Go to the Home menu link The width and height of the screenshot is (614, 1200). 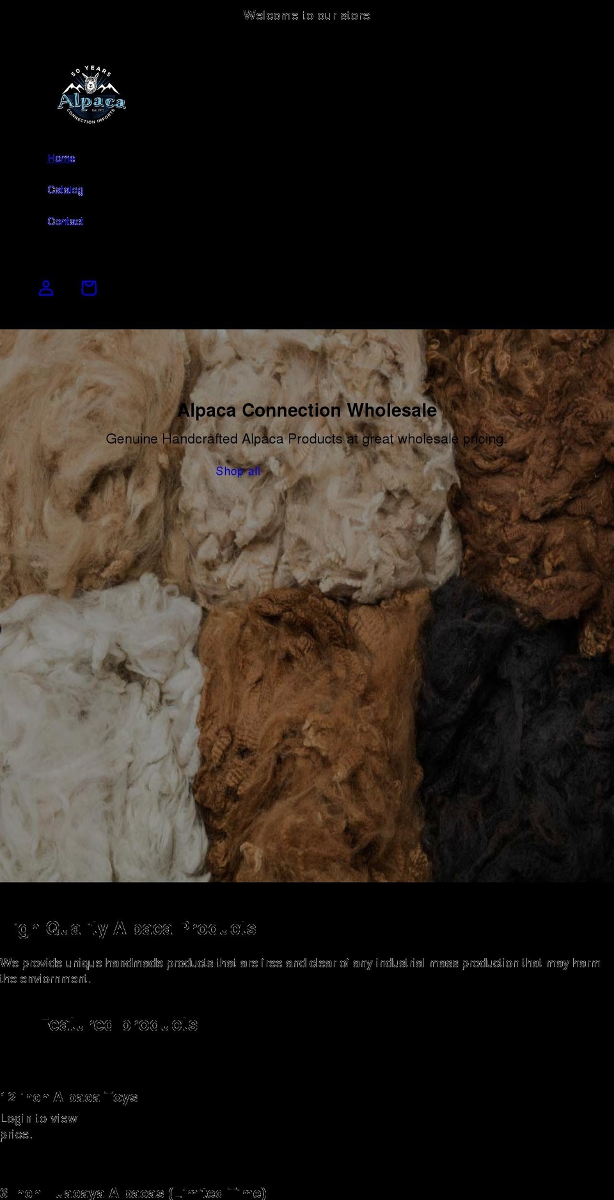[x=61, y=158]
